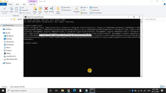
Task: Click the Cortana circle icon
Action: tap(51, 91)
